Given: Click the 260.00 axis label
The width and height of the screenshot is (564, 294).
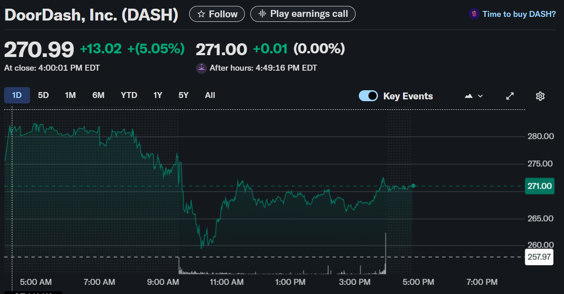Looking at the screenshot, I should pyautogui.click(x=540, y=246).
